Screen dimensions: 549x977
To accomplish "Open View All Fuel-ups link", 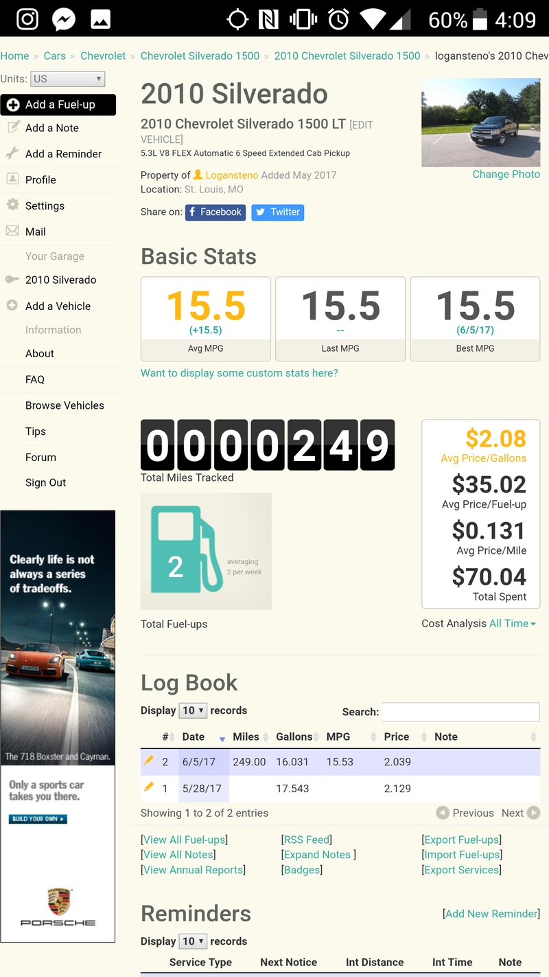I will [184, 840].
